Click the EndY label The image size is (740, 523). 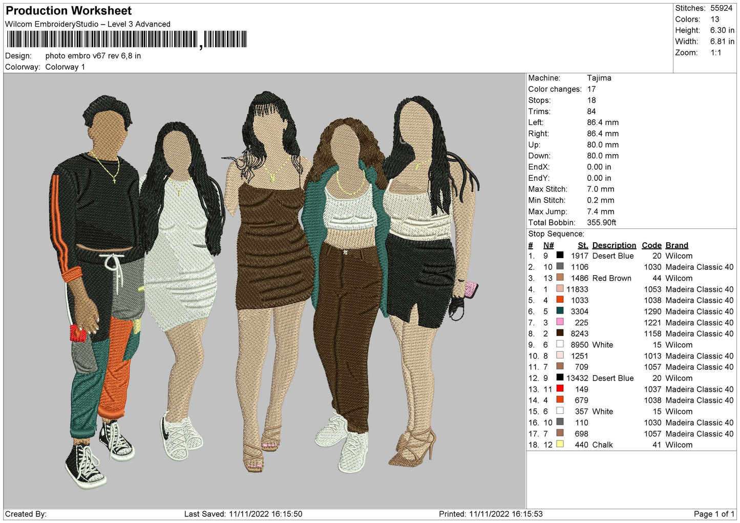pos(539,178)
